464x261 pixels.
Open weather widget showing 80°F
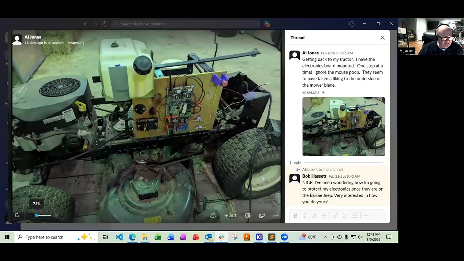pyautogui.click(x=307, y=237)
